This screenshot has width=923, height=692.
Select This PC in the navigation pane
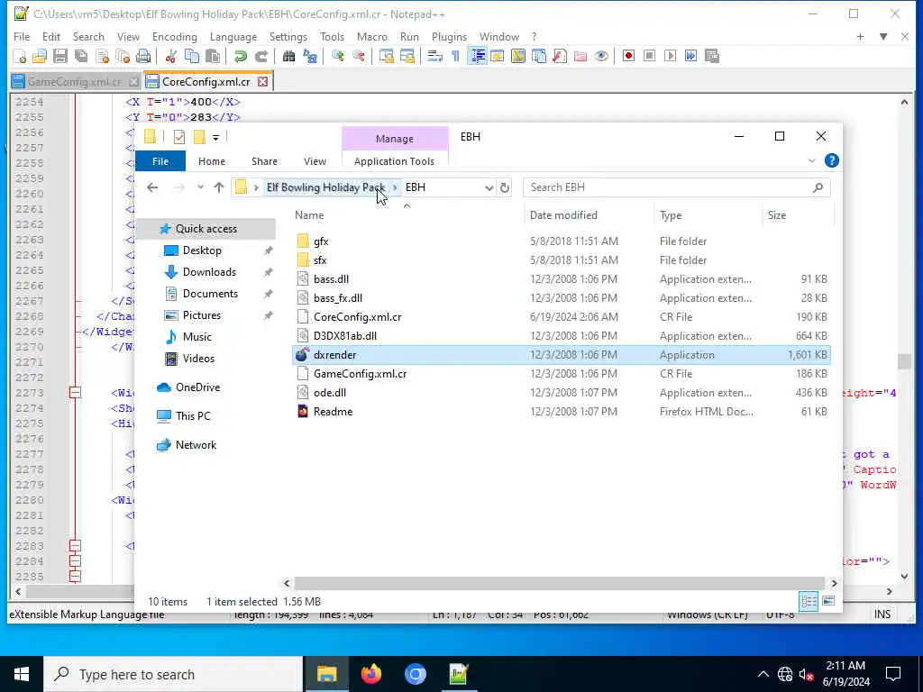click(193, 416)
